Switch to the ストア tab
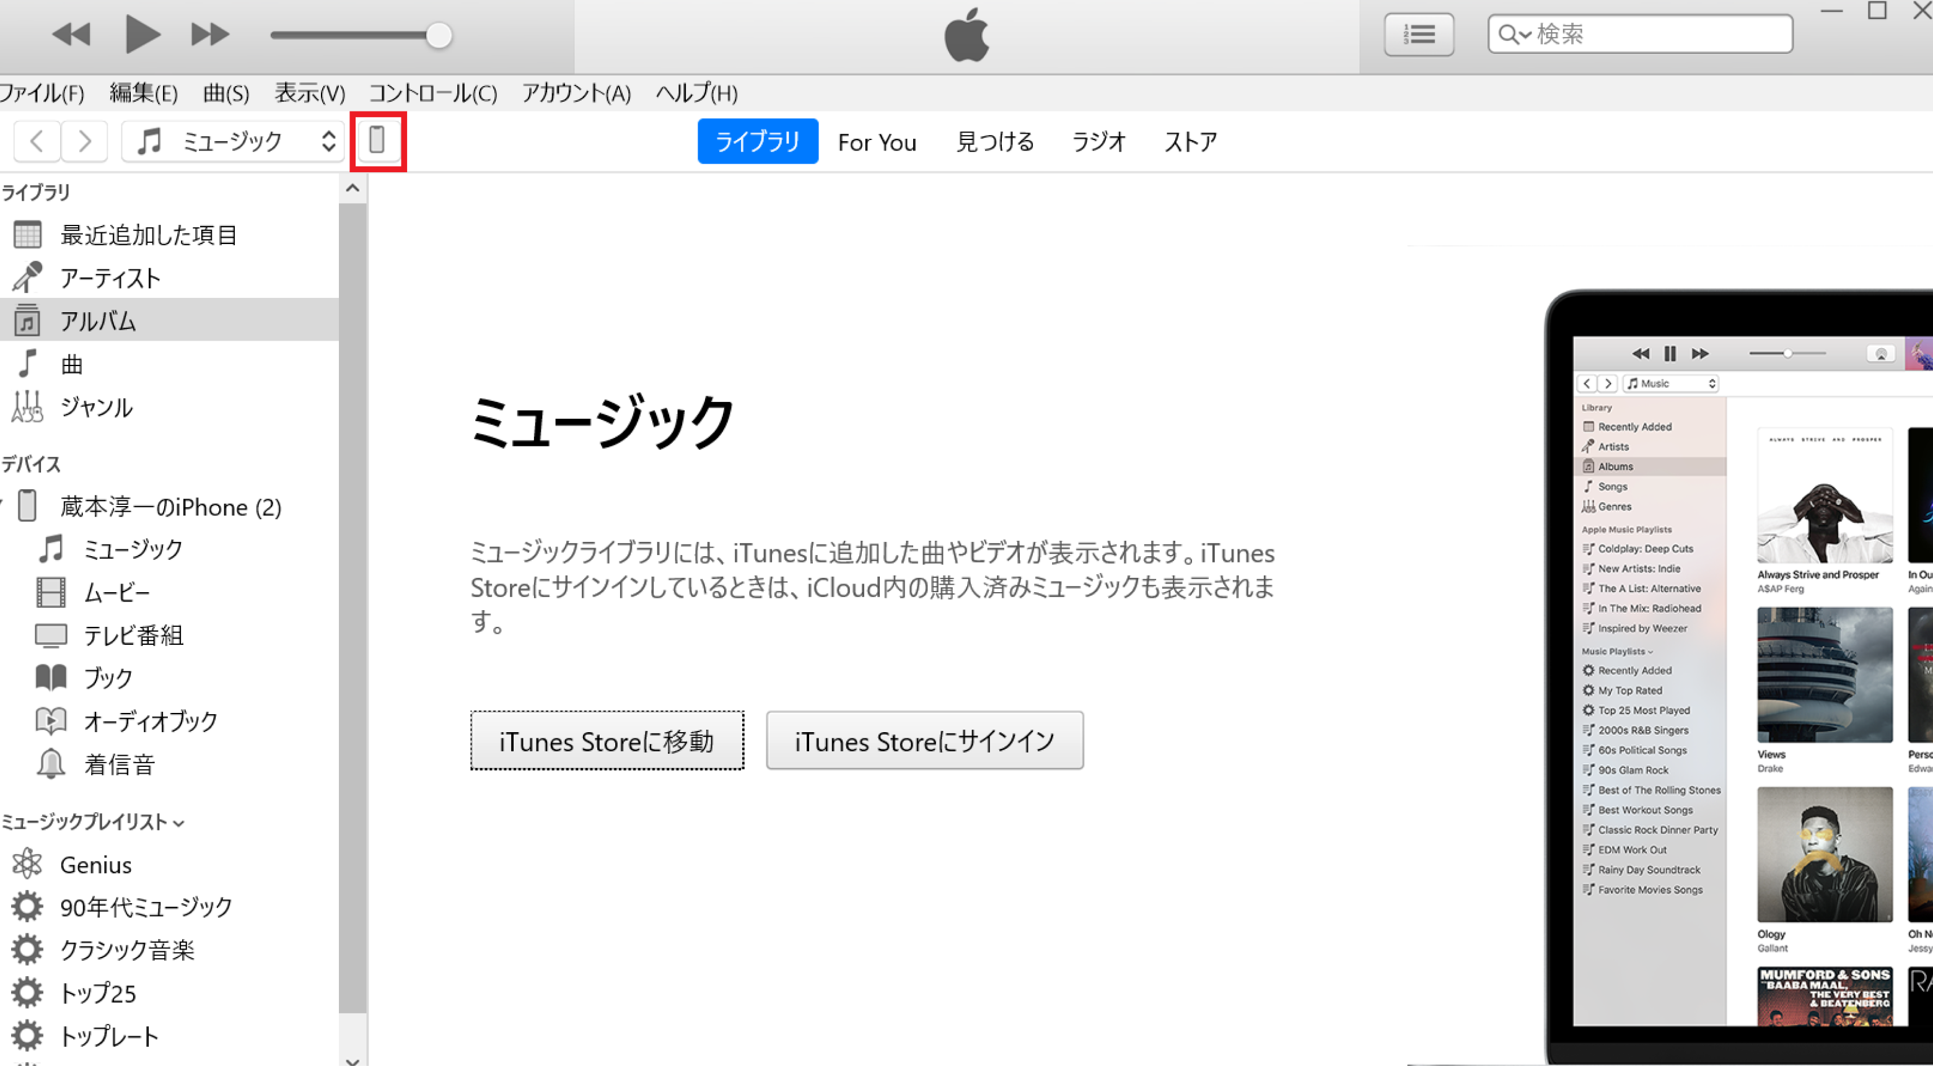Screen dimensions: 1933x1066 [x=1190, y=142]
